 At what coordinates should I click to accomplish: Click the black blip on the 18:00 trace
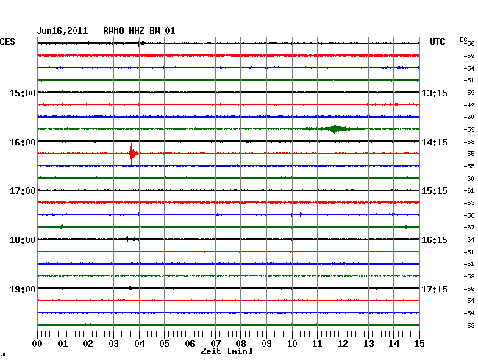click(x=130, y=239)
